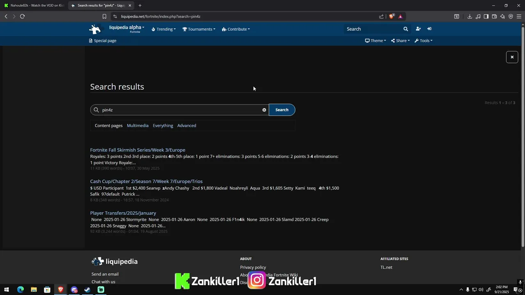Image resolution: width=525 pixels, height=295 pixels.
Task: Click the Special page tab
Action: tap(103, 41)
